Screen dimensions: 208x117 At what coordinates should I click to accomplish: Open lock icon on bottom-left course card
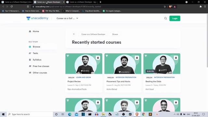point(98,102)
